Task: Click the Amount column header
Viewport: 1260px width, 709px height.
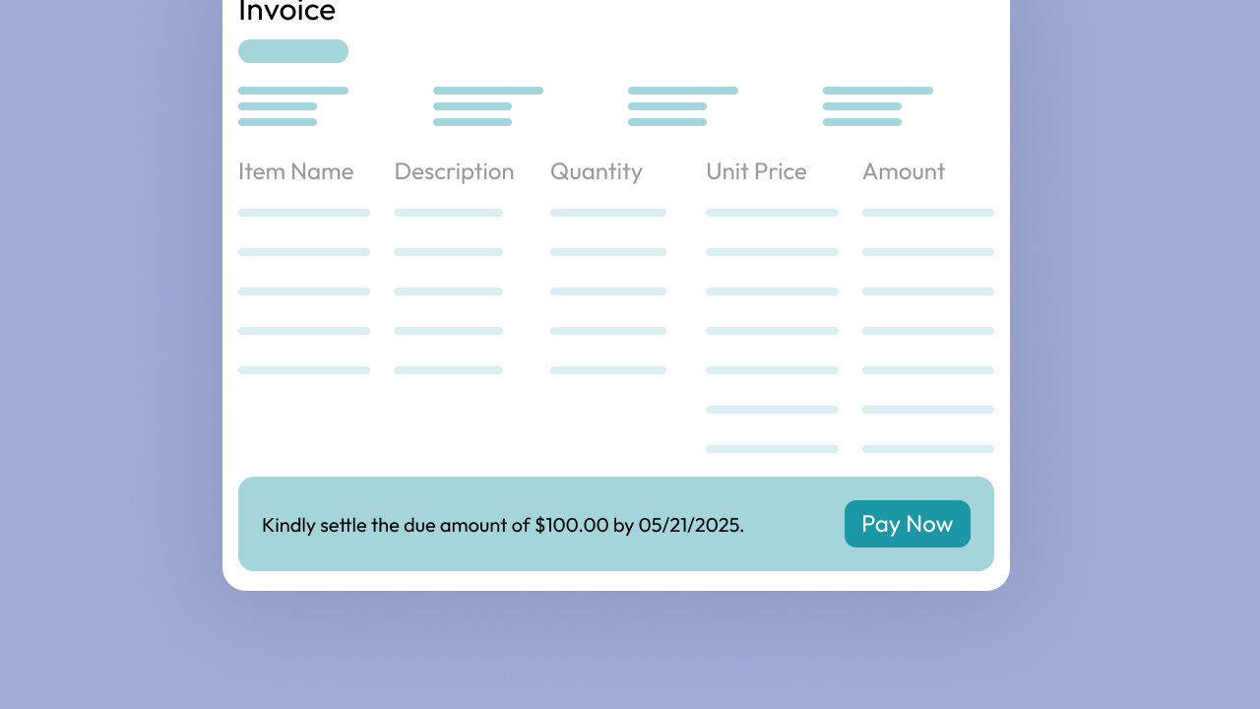Action: pyautogui.click(x=904, y=171)
